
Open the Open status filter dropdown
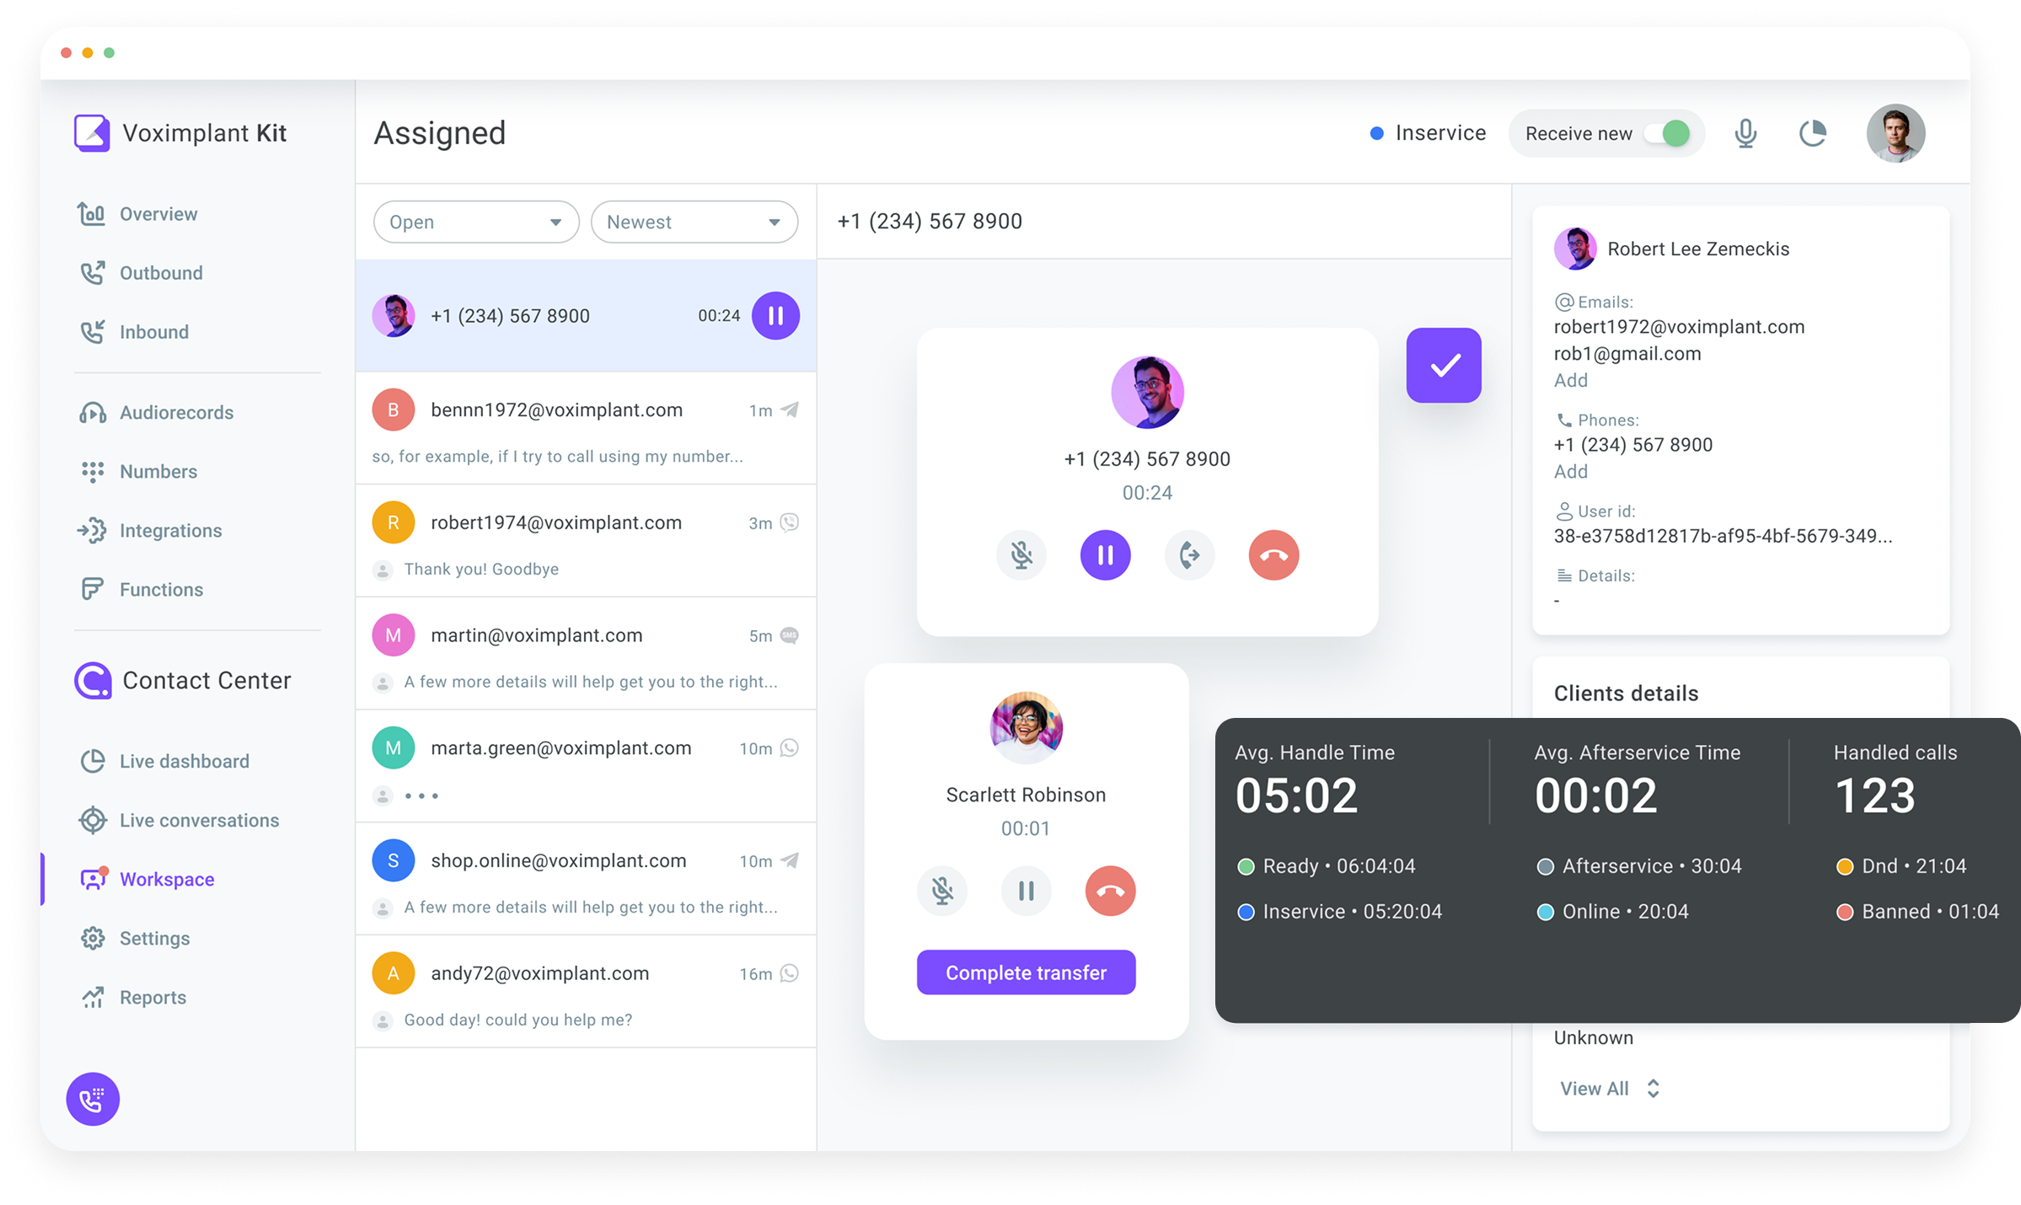pyautogui.click(x=476, y=222)
